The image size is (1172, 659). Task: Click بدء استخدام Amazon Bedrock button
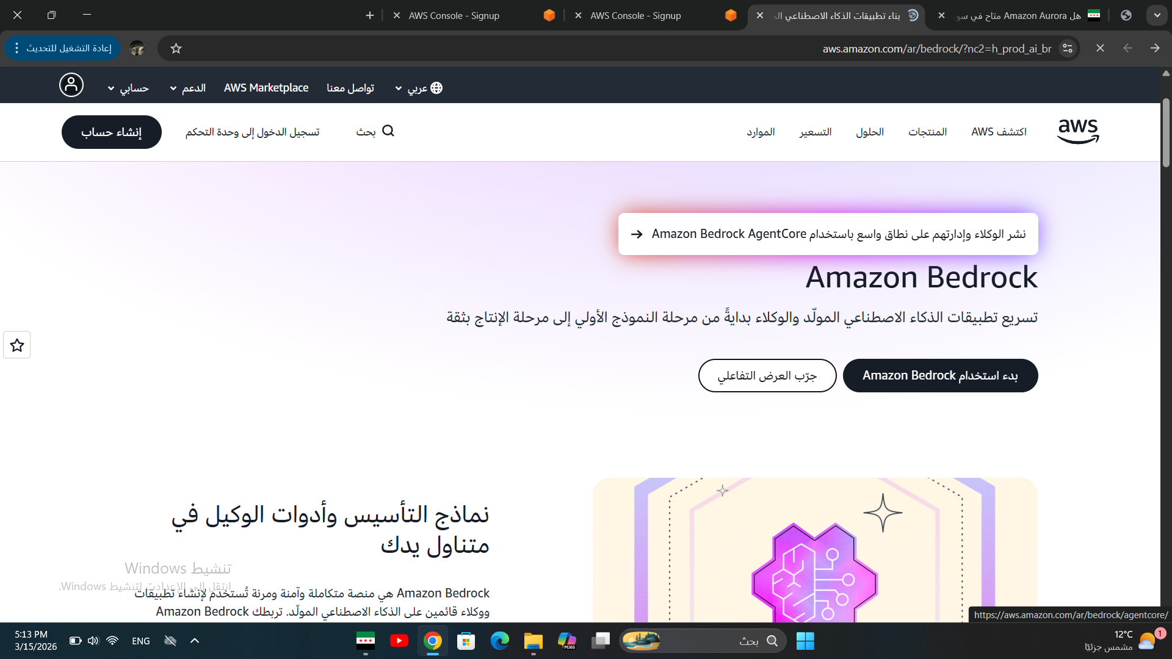(x=940, y=375)
